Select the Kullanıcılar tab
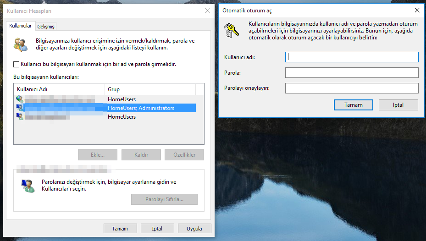 click(x=21, y=26)
